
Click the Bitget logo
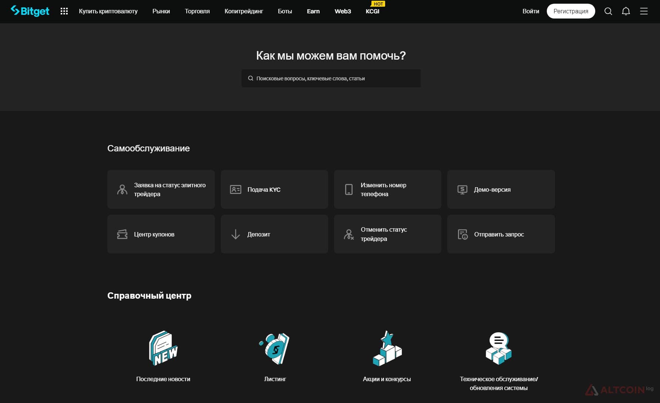[30, 11]
